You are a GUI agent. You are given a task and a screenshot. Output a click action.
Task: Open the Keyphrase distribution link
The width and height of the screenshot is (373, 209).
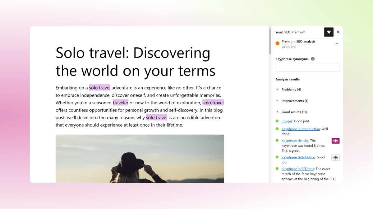pos(298,157)
